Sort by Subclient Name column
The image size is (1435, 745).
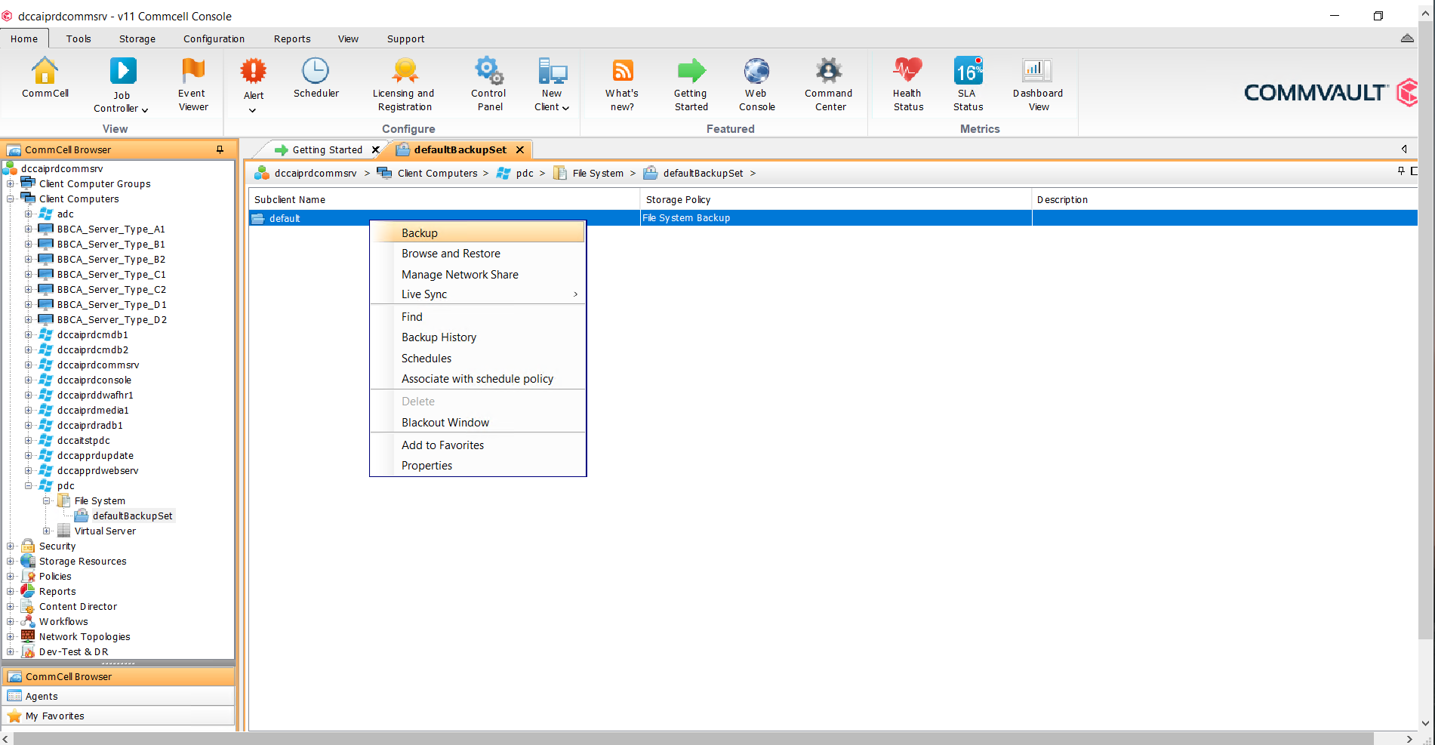tap(444, 199)
